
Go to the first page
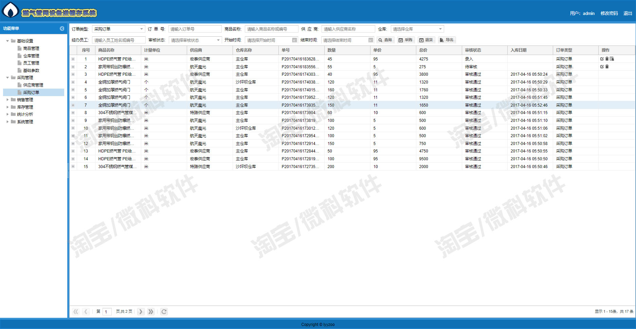(x=76, y=311)
